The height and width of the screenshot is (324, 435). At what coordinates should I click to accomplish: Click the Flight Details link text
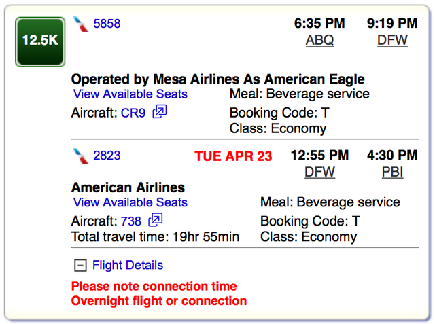tap(128, 266)
